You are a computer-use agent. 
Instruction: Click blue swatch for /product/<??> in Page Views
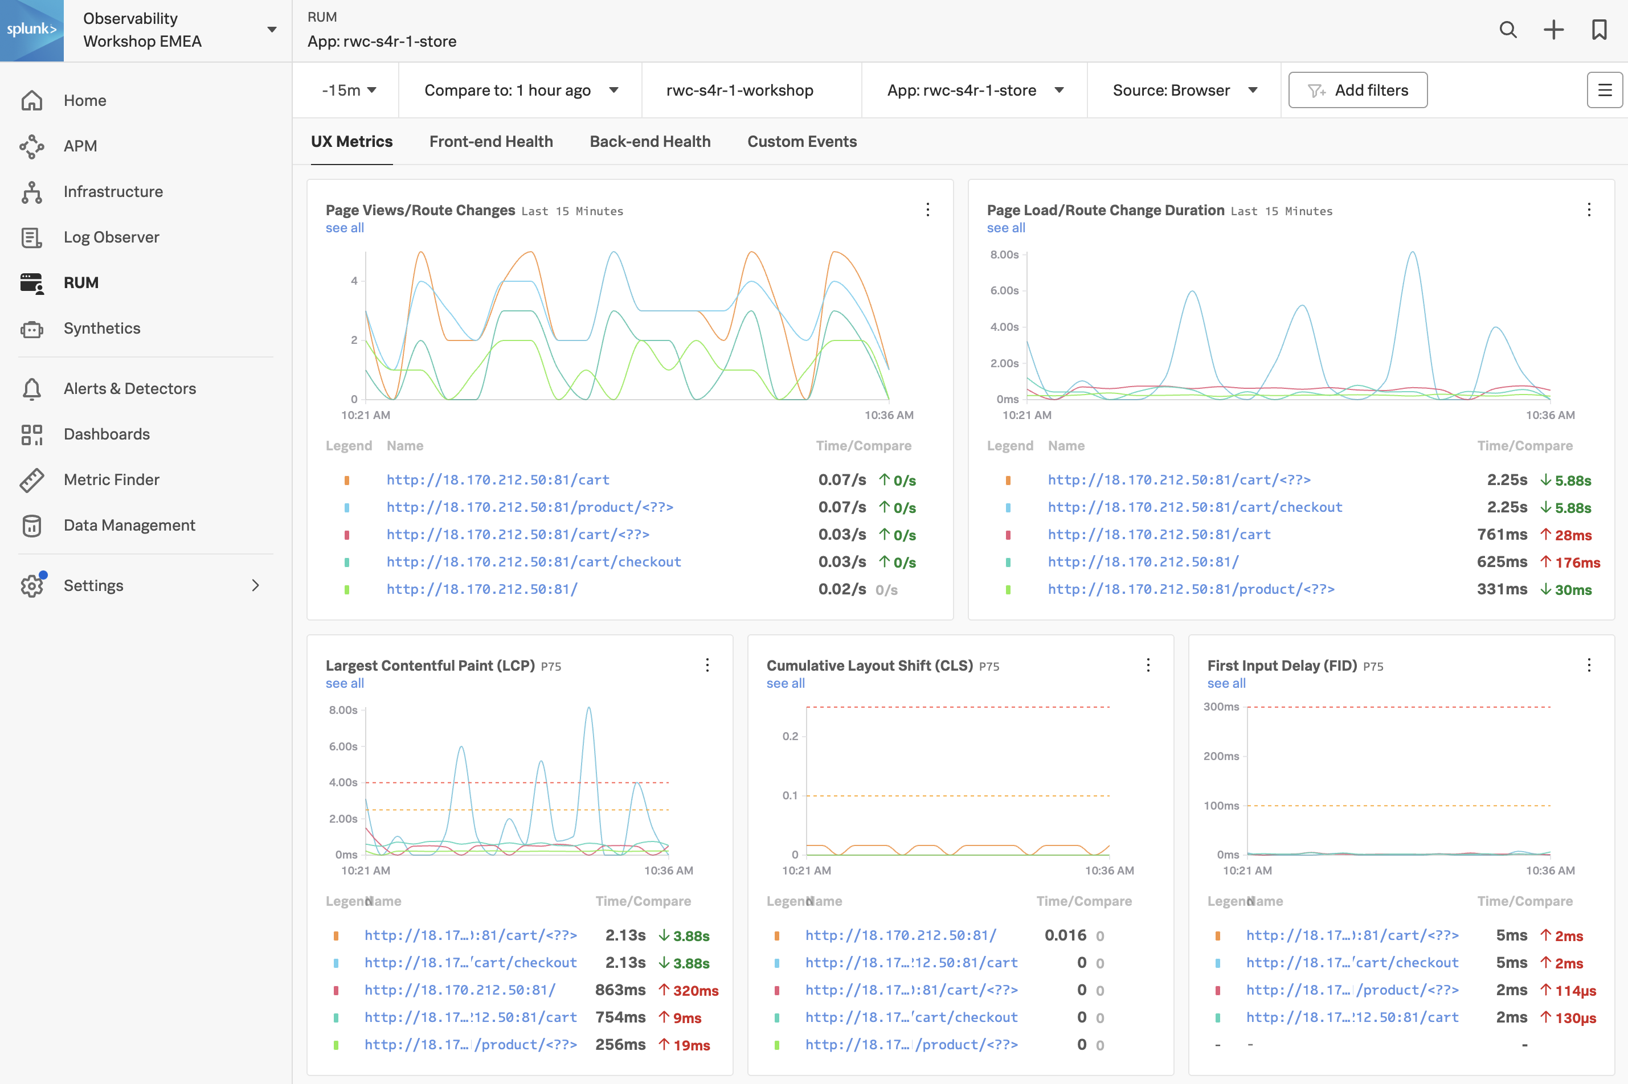346,507
